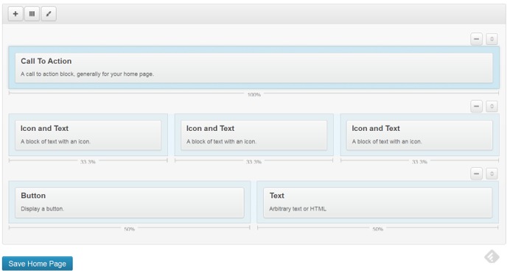Screen dimensions: 510x273
Task: Select the last Icon and Text widget
Action: [x=419, y=135]
